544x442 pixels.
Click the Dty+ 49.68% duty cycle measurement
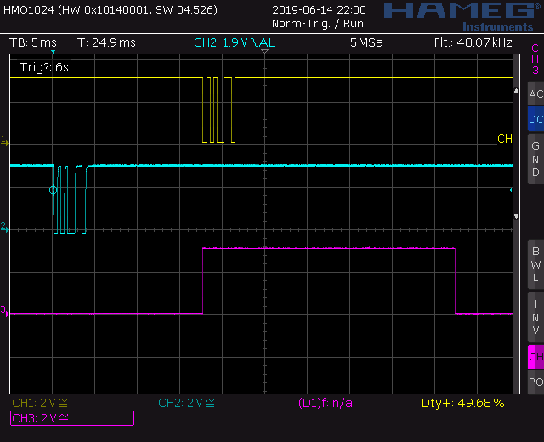462,403
